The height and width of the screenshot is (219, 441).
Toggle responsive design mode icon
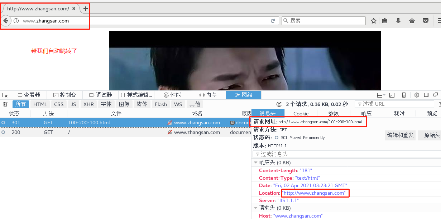tap(404, 95)
